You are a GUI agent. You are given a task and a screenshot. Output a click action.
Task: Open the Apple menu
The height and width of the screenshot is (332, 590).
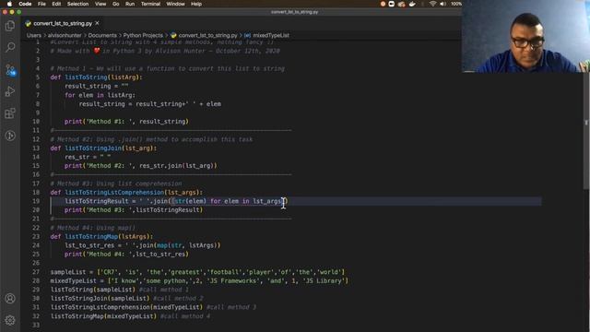(x=9, y=4)
